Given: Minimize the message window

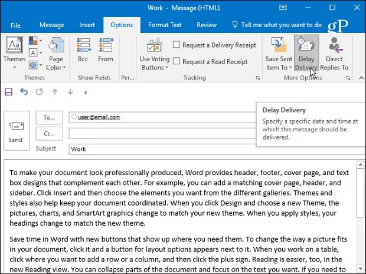Looking at the screenshot, I should [x=308, y=8].
